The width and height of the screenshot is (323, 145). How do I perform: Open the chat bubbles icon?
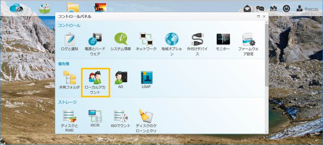(x=260, y=9)
